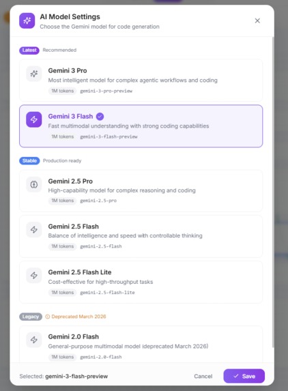The height and width of the screenshot is (391, 288).
Task: Choose the Gemini 2.5 Pro model card
Action: [141, 191]
